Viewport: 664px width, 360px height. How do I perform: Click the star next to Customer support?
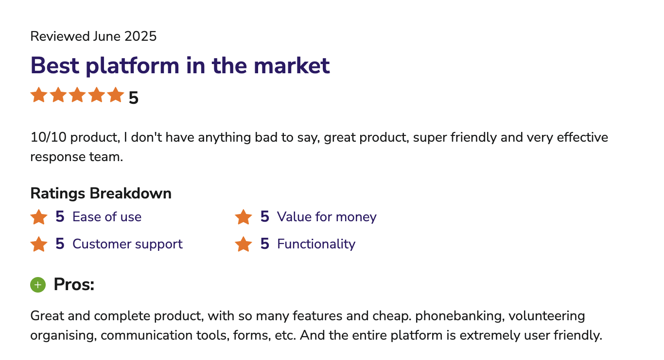click(x=39, y=244)
